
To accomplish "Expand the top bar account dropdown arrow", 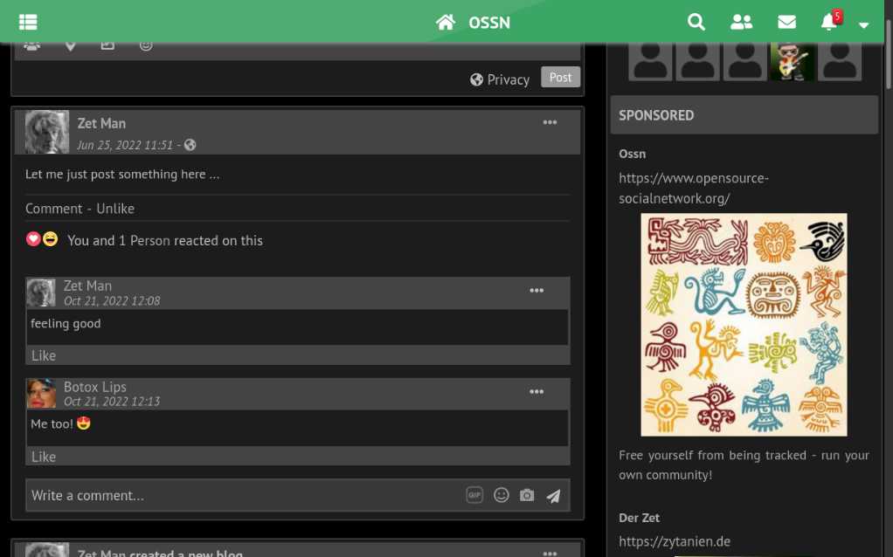I will [x=863, y=25].
